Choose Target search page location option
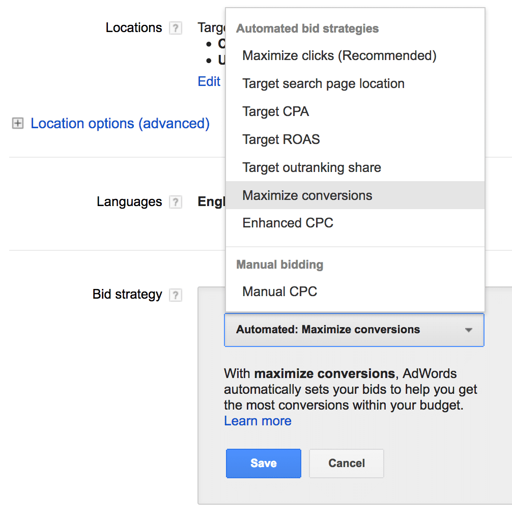This screenshot has height=521, width=512. tap(323, 83)
